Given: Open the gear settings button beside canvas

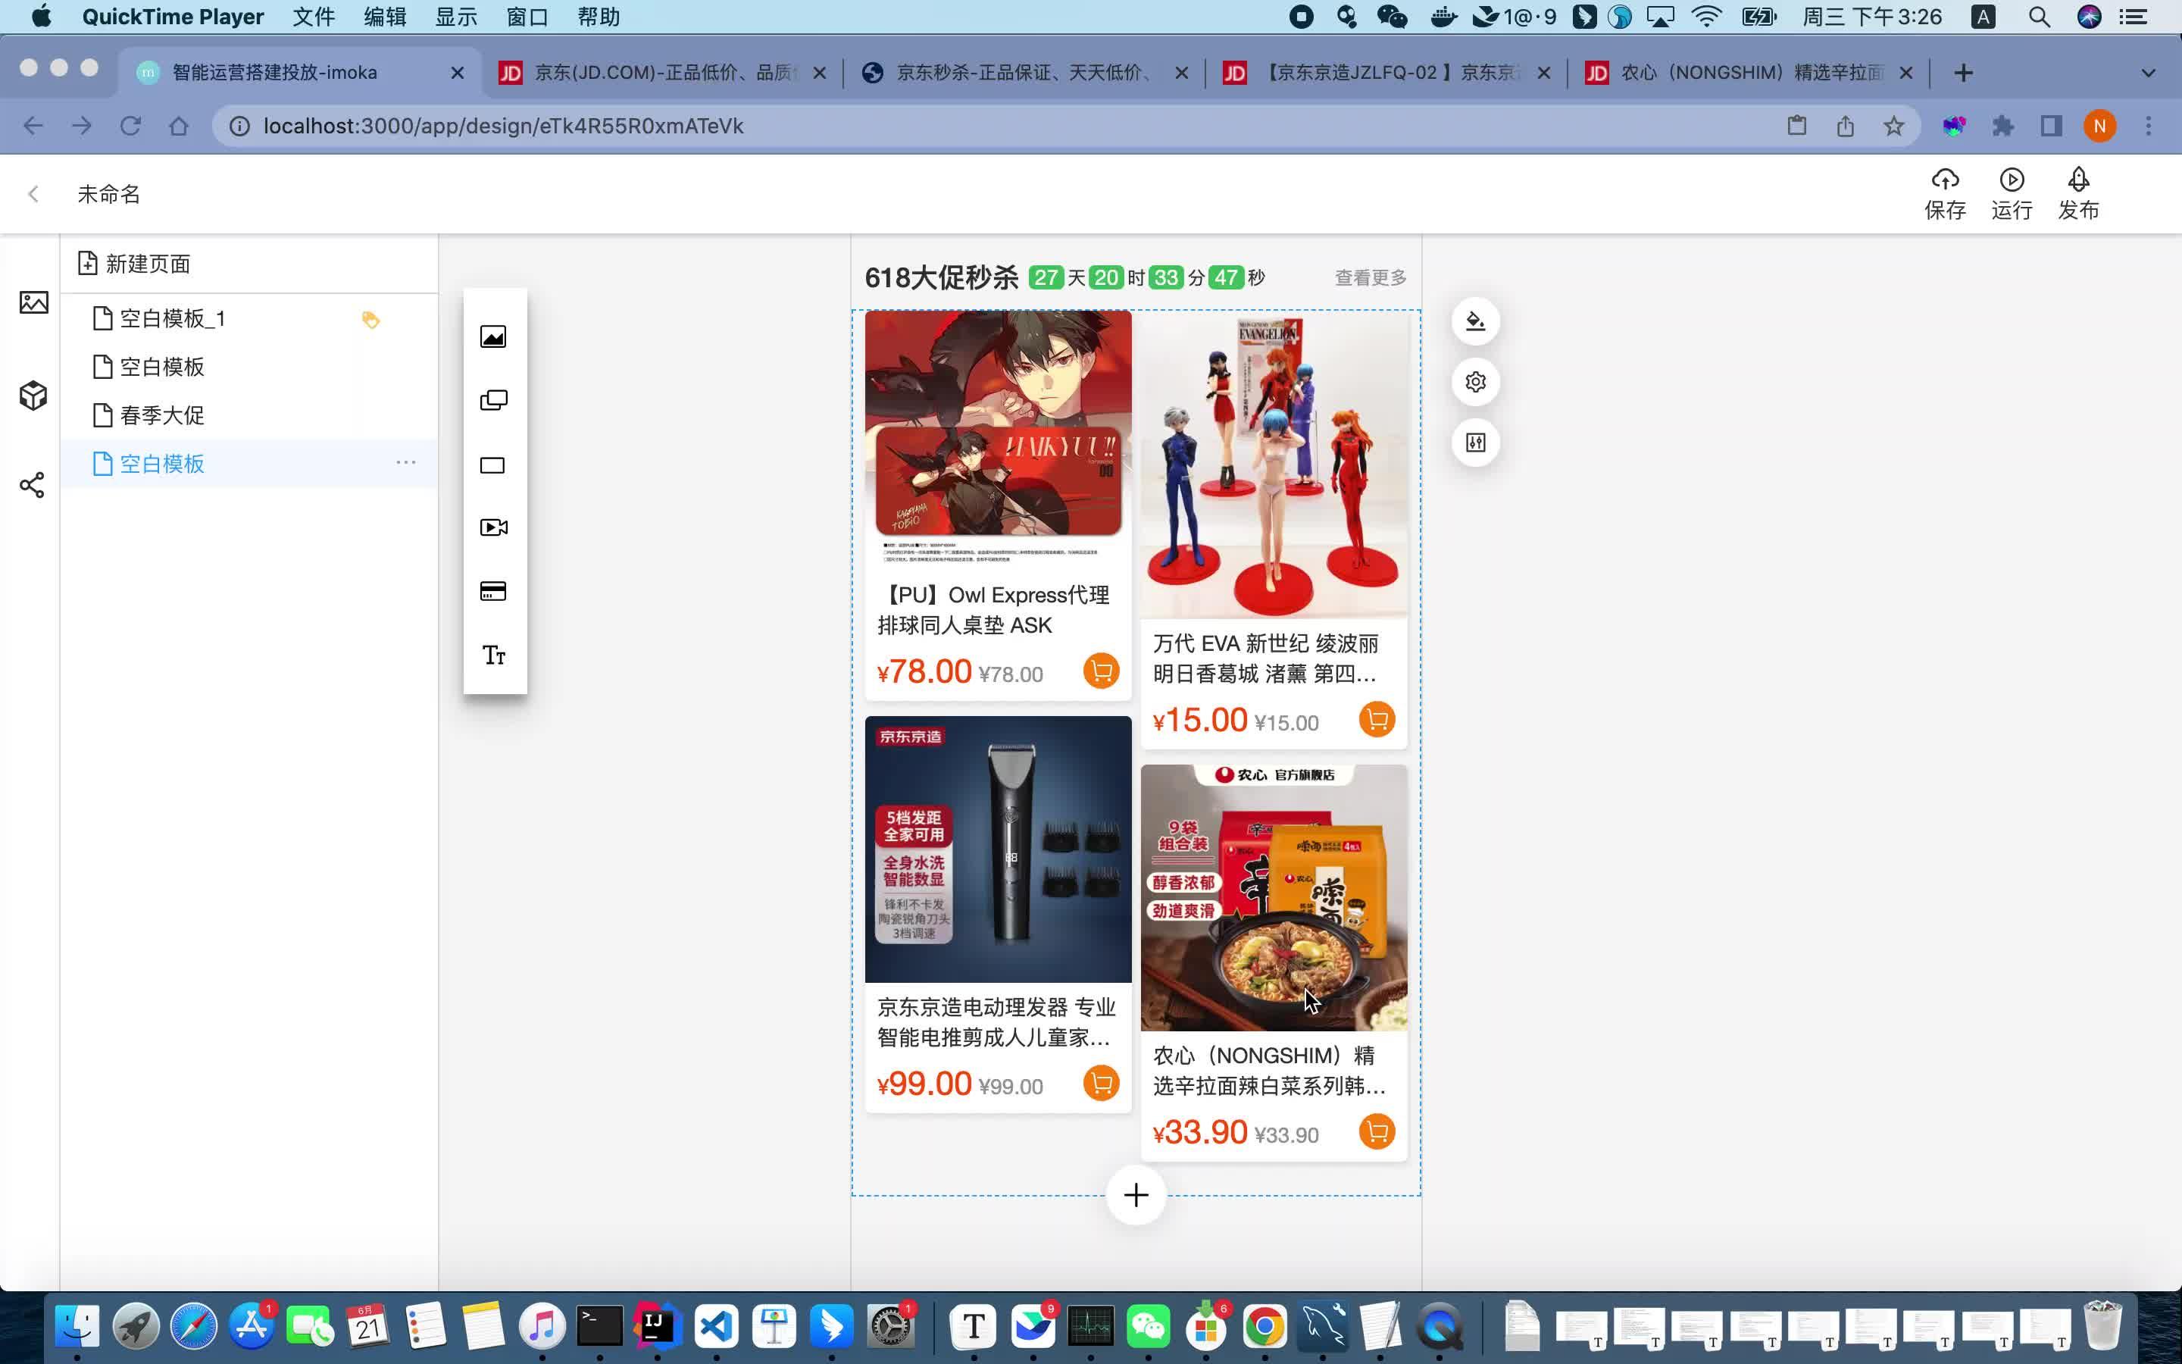Looking at the screenshot, I should [1476, 382].
